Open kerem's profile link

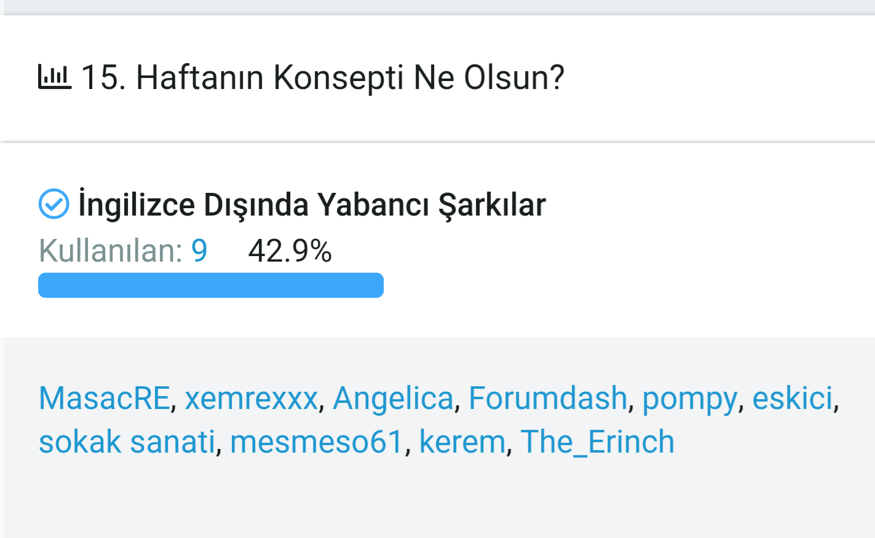click(x=462, y=442)
